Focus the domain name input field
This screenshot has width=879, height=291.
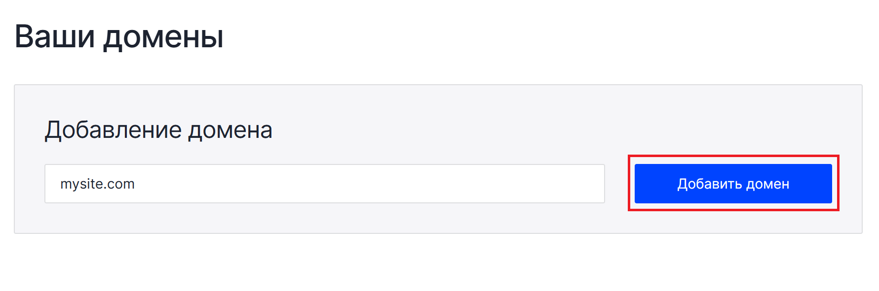pos(325,184)
